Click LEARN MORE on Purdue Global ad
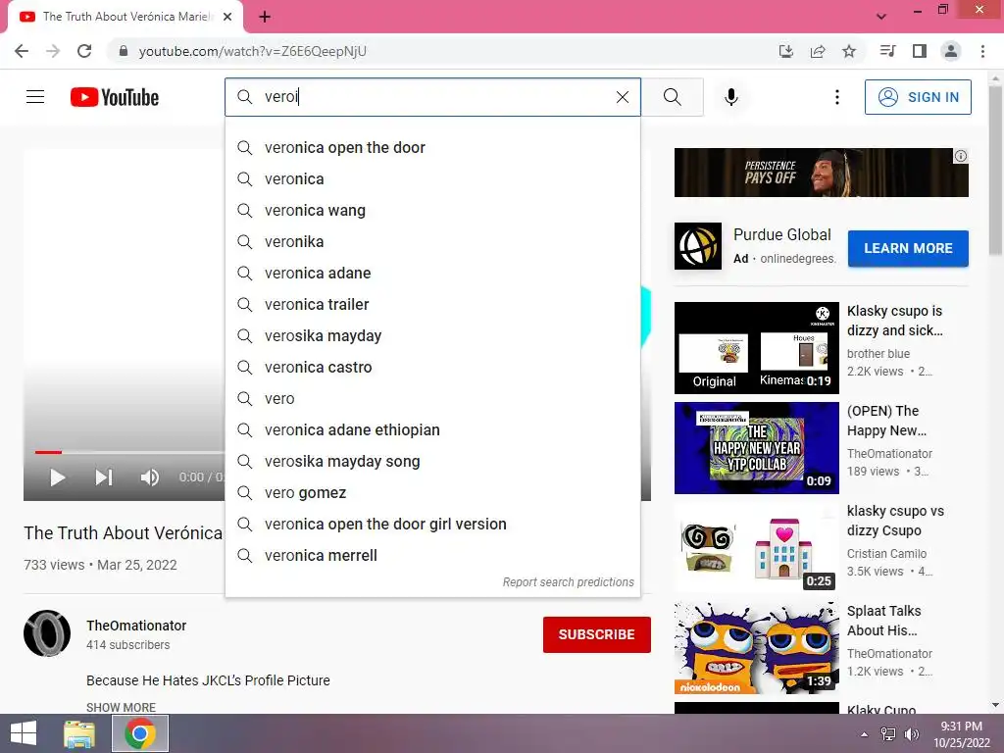The width and height of the screenshot is (1004, 753). [x=908, y=248]
